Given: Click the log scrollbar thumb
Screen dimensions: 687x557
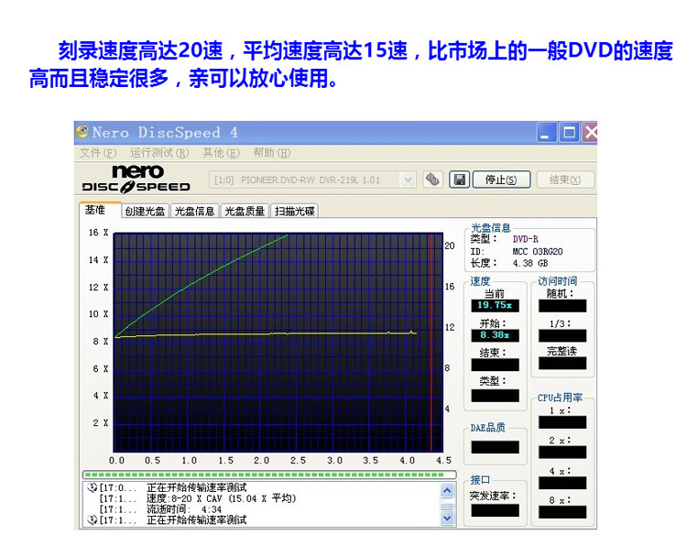Looking at the screenshot, I should tap(447, 506).
